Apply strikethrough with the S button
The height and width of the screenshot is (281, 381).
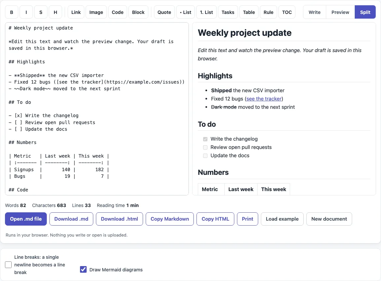(x=41, y=12)
